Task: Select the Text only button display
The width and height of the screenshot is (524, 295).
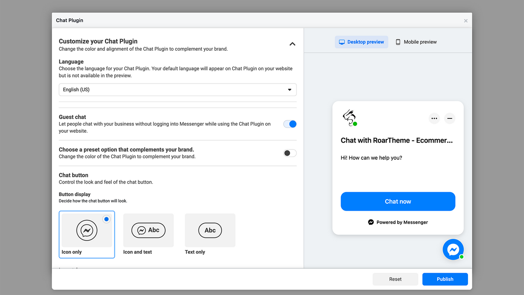Action: [210, 230]
